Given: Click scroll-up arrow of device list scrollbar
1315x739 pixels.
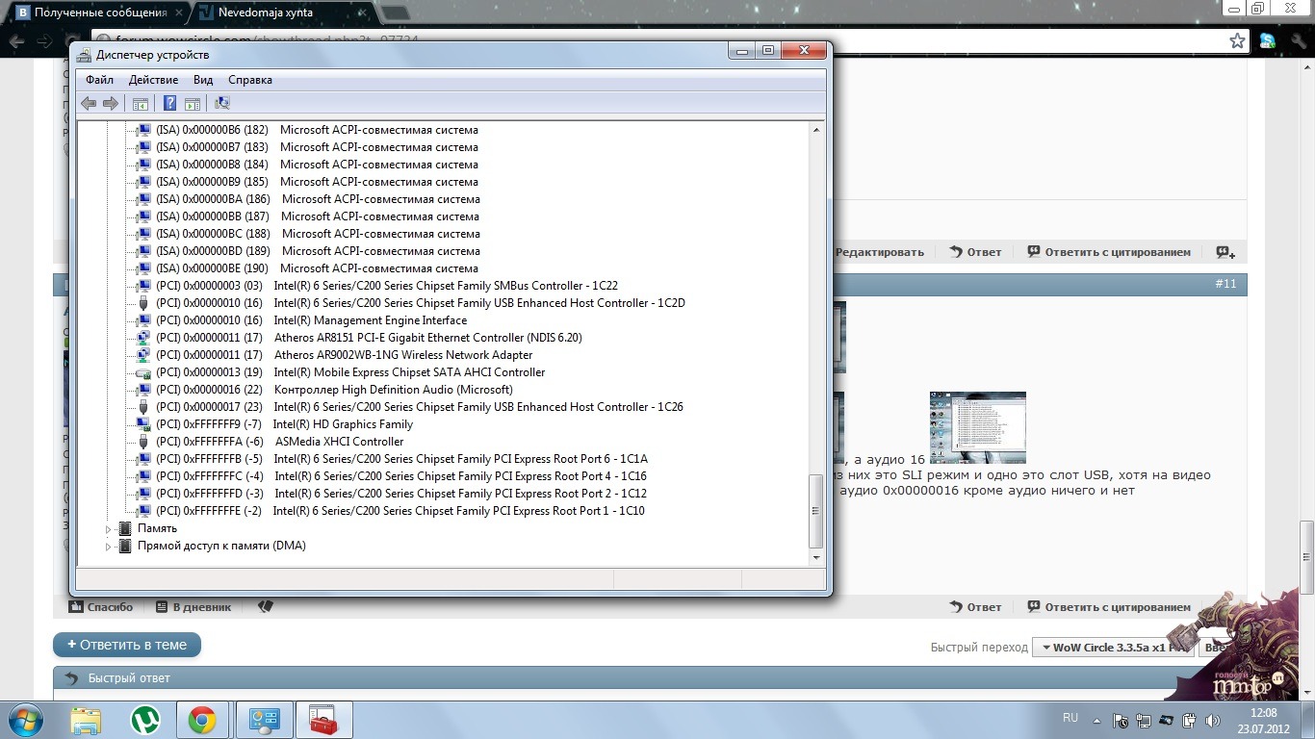Looking at the screenshot, I should coord(816,130).
